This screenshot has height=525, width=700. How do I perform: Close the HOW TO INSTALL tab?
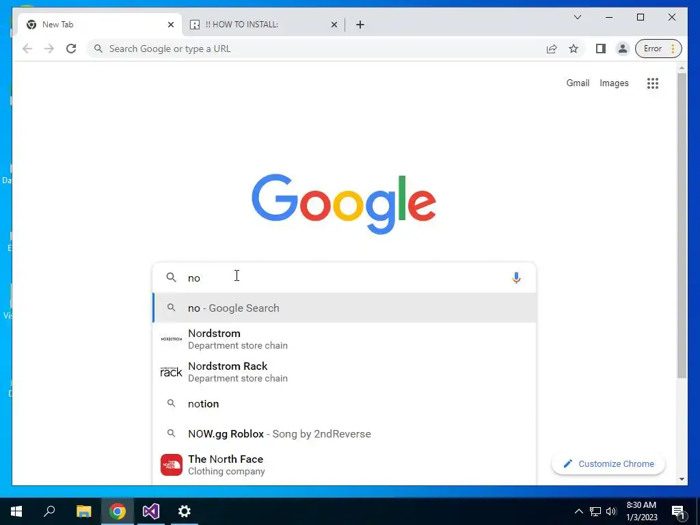pyautogui.click(x=334, y=25)
